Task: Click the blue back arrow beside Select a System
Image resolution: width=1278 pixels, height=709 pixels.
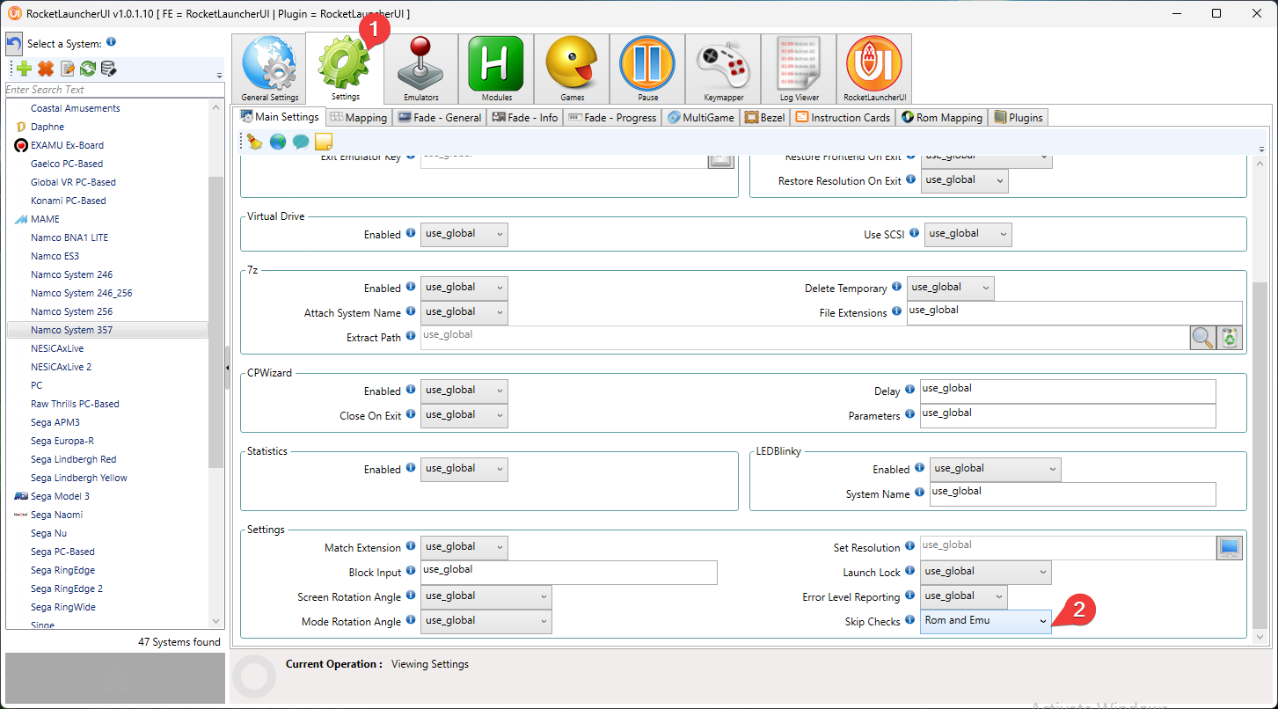Action: point(14,44)
